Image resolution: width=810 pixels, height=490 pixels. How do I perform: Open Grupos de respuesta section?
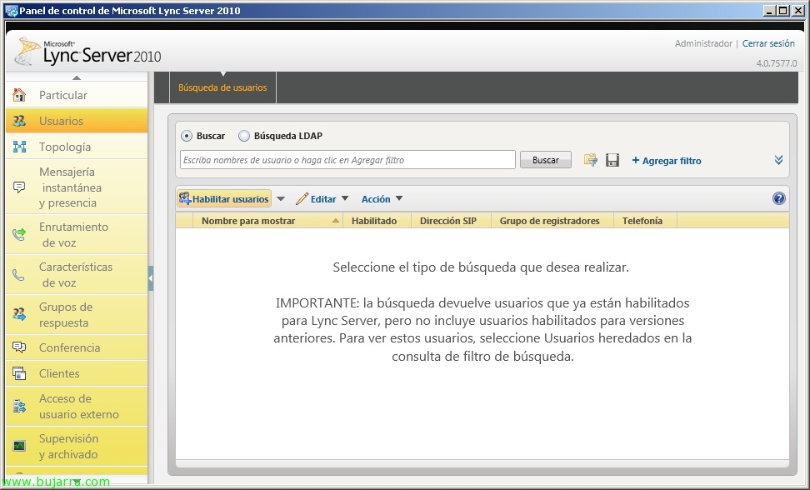point(77,314)
